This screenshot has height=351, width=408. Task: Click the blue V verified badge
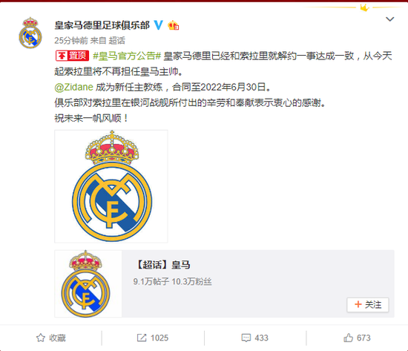click(x=159, y=25)
